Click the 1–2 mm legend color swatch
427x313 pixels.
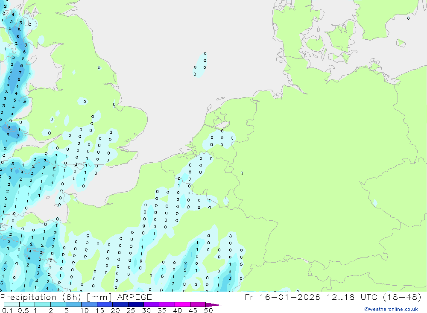tap(43, 304)
